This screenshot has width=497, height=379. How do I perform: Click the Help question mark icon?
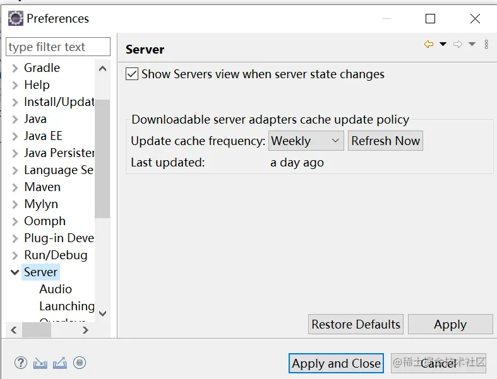21,363
